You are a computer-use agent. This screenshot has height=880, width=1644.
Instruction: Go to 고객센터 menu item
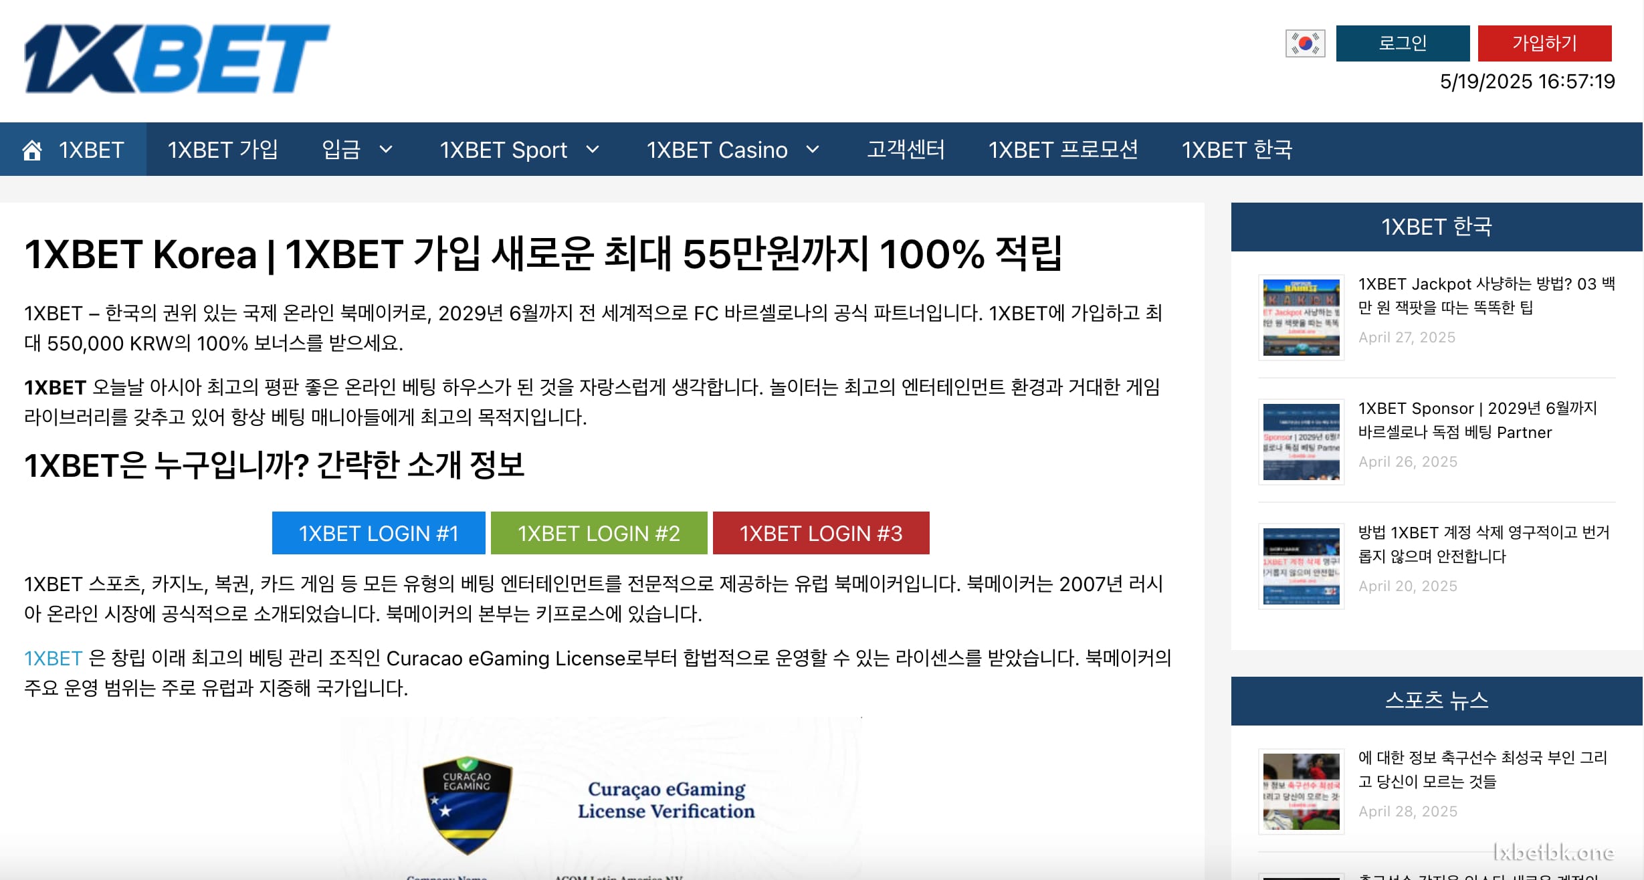[906, 149]
